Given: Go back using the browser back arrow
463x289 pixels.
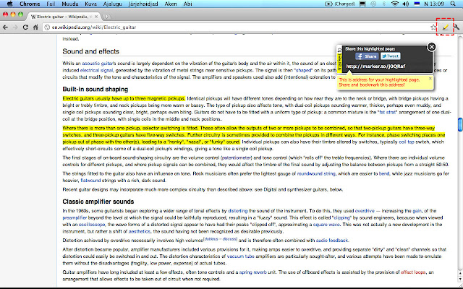Looking at the screenshot, I should (7, 27).
